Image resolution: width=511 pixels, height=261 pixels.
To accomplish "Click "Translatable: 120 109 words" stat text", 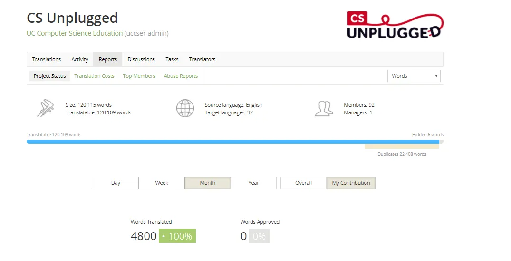I will tap(98, 112).
